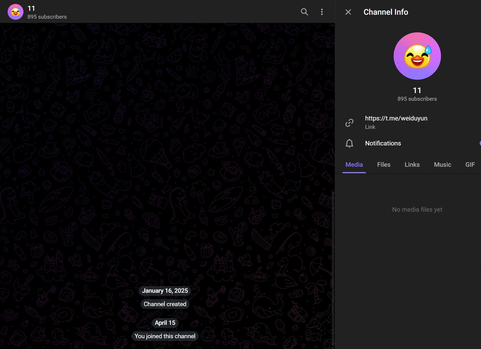Toggle the Notifications switch
481x349 pixels.
(480, 143)
